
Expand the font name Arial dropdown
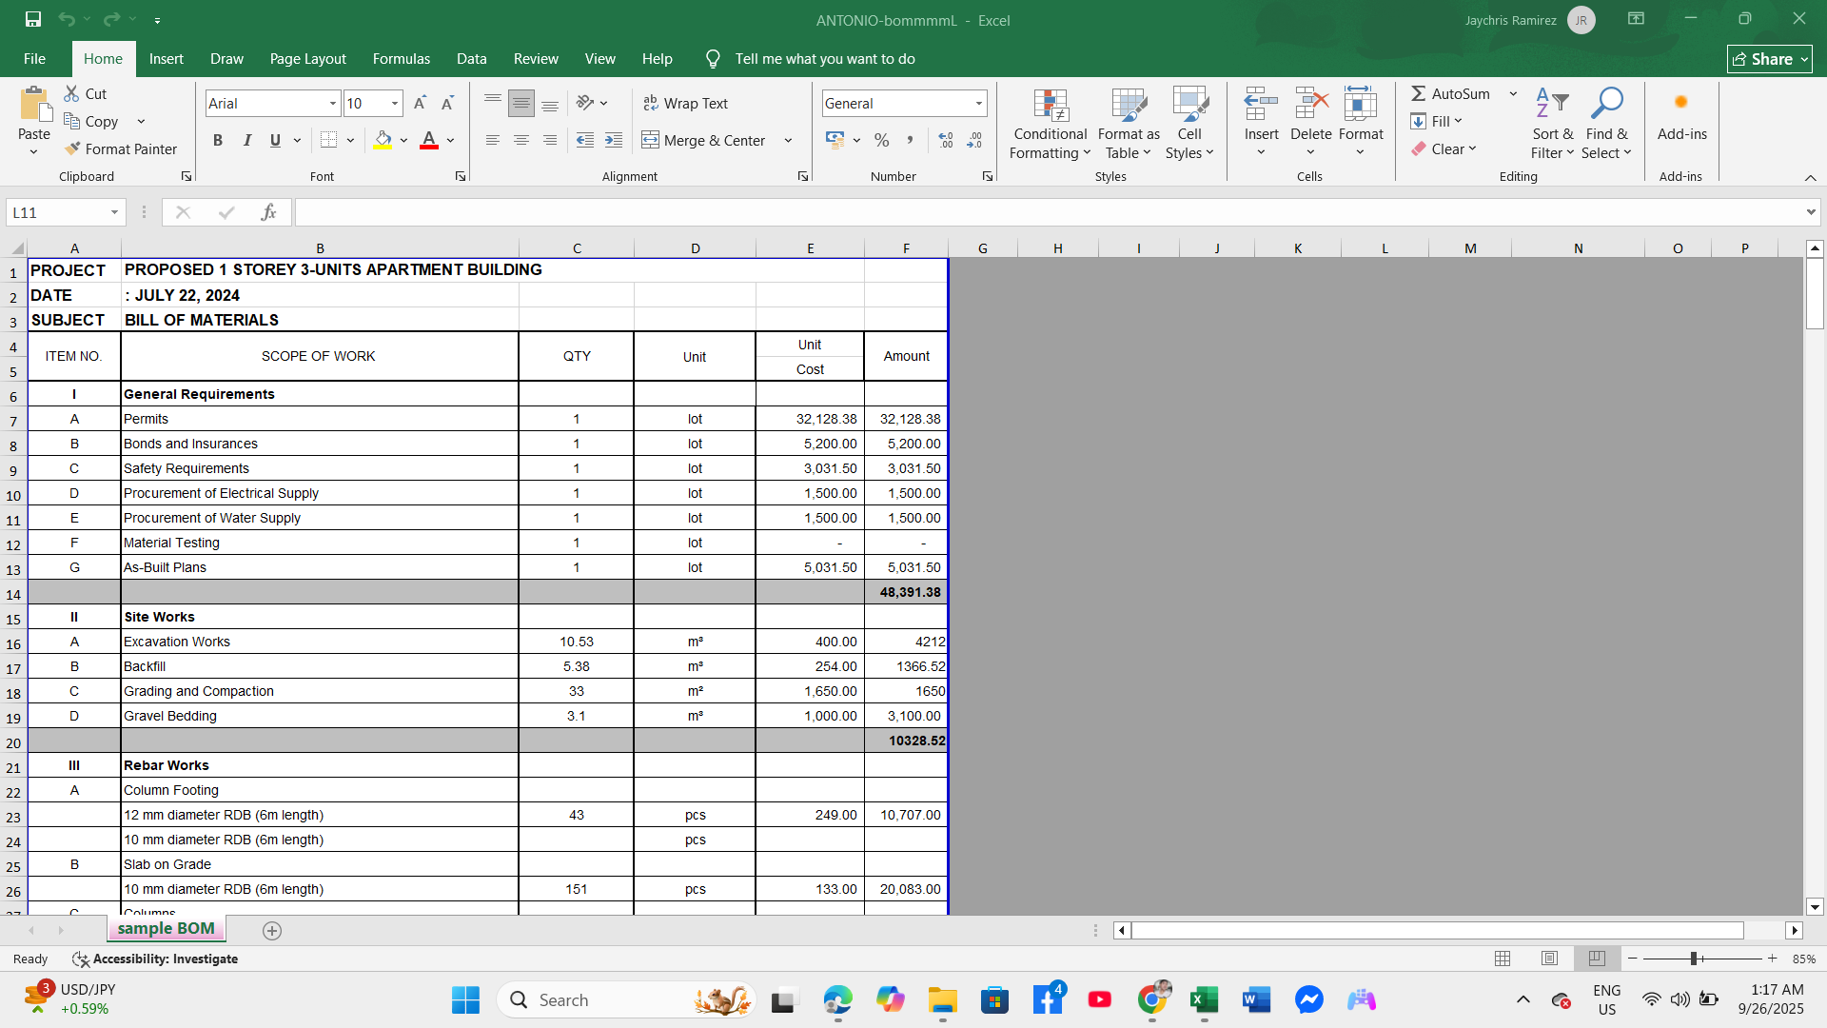(333, 103)
